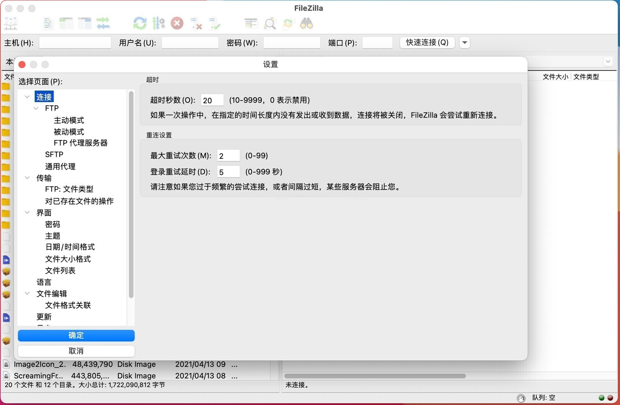Toggle the local directory tree icon

[x=66, y=24]
